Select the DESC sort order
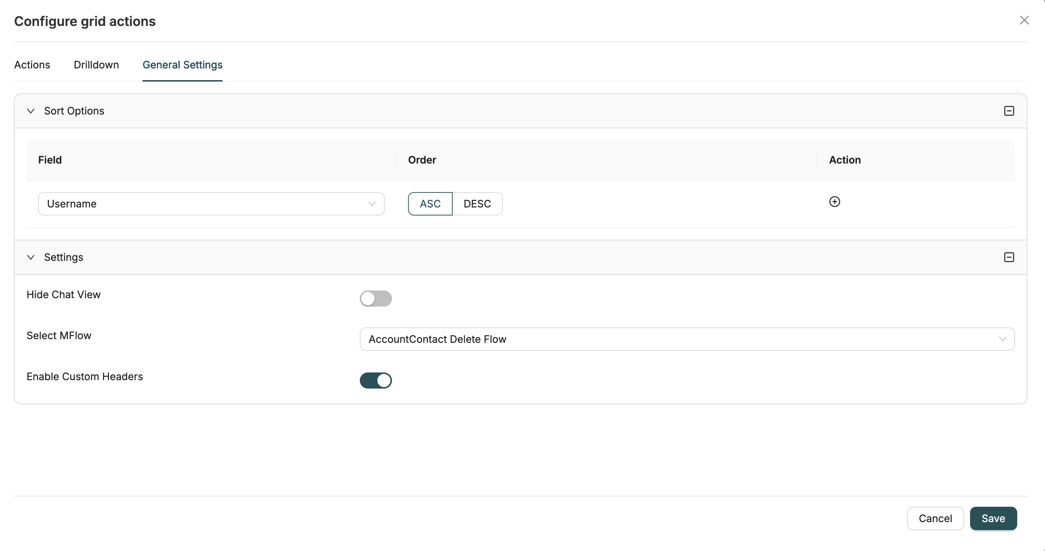This screenshot has height=551, width=1045. point(478,203)
